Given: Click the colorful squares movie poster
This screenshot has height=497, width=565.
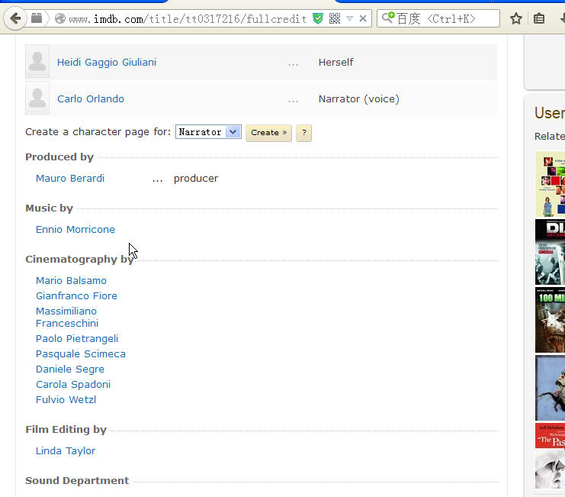Looking at the screenshot, I should click(550, 184).
